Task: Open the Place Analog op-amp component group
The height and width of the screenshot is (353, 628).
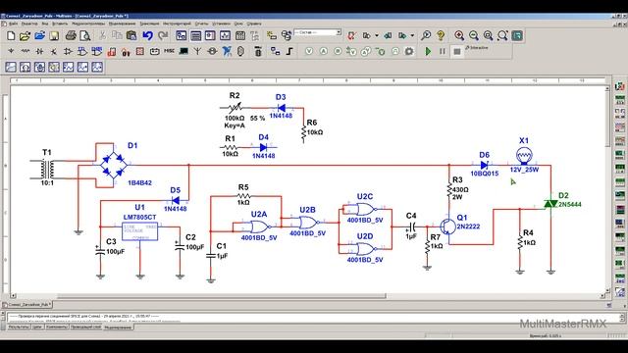Action: click(x=68, y=51)
